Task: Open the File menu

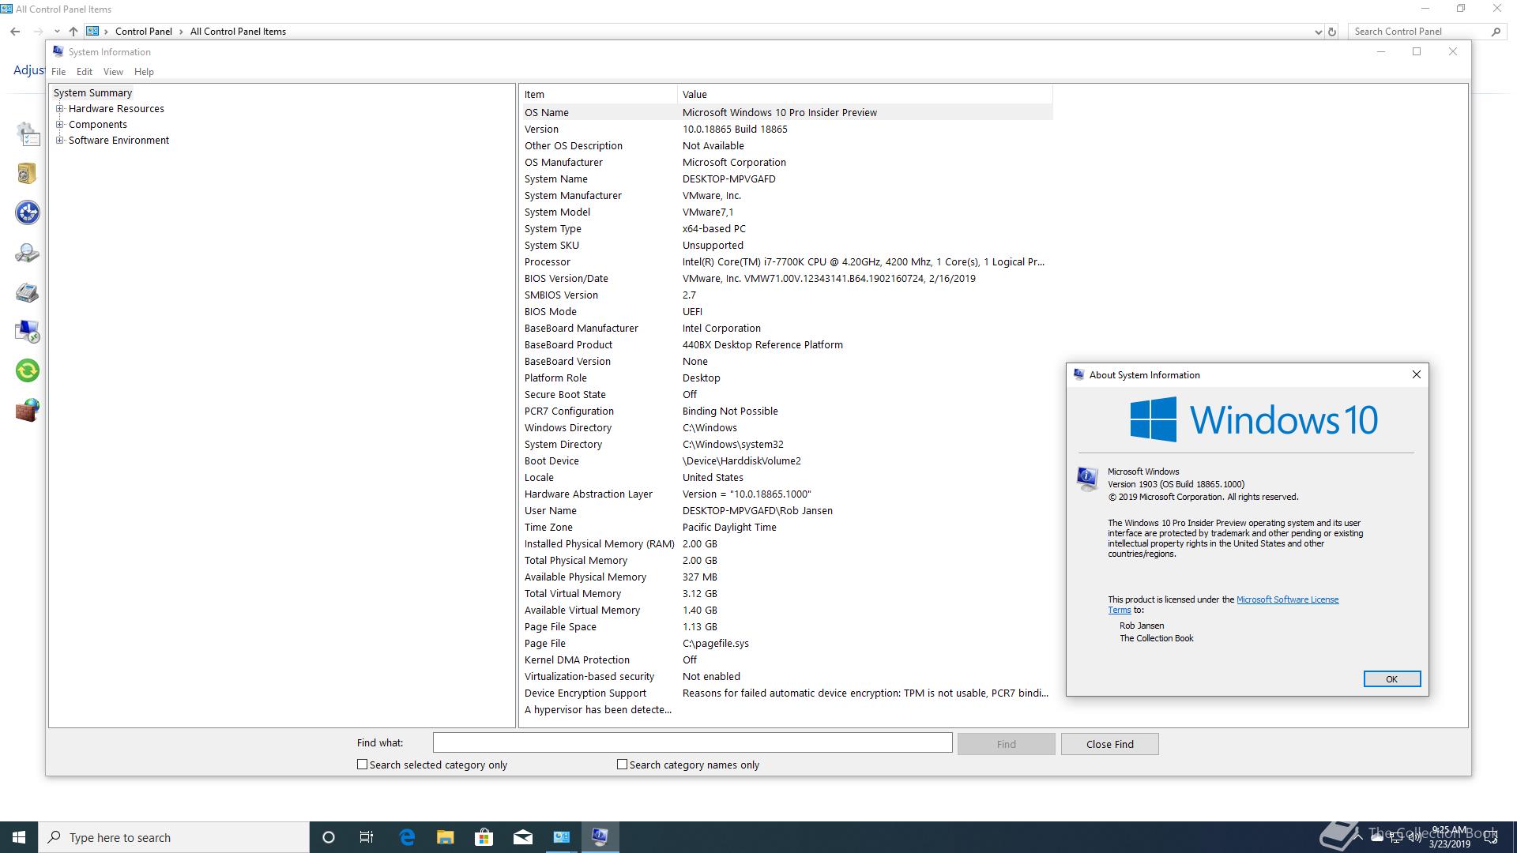Action: pyautogui.click(x=58, y=72)
